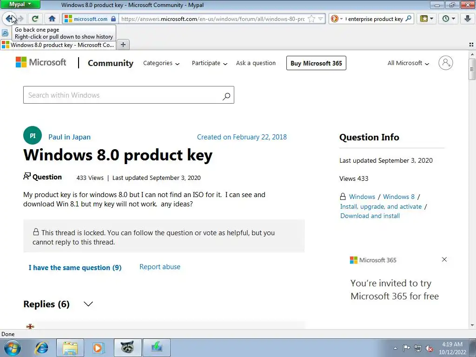Click the forum search magnifier icon
Screen dimensions: 476x357
coord(226,96)
